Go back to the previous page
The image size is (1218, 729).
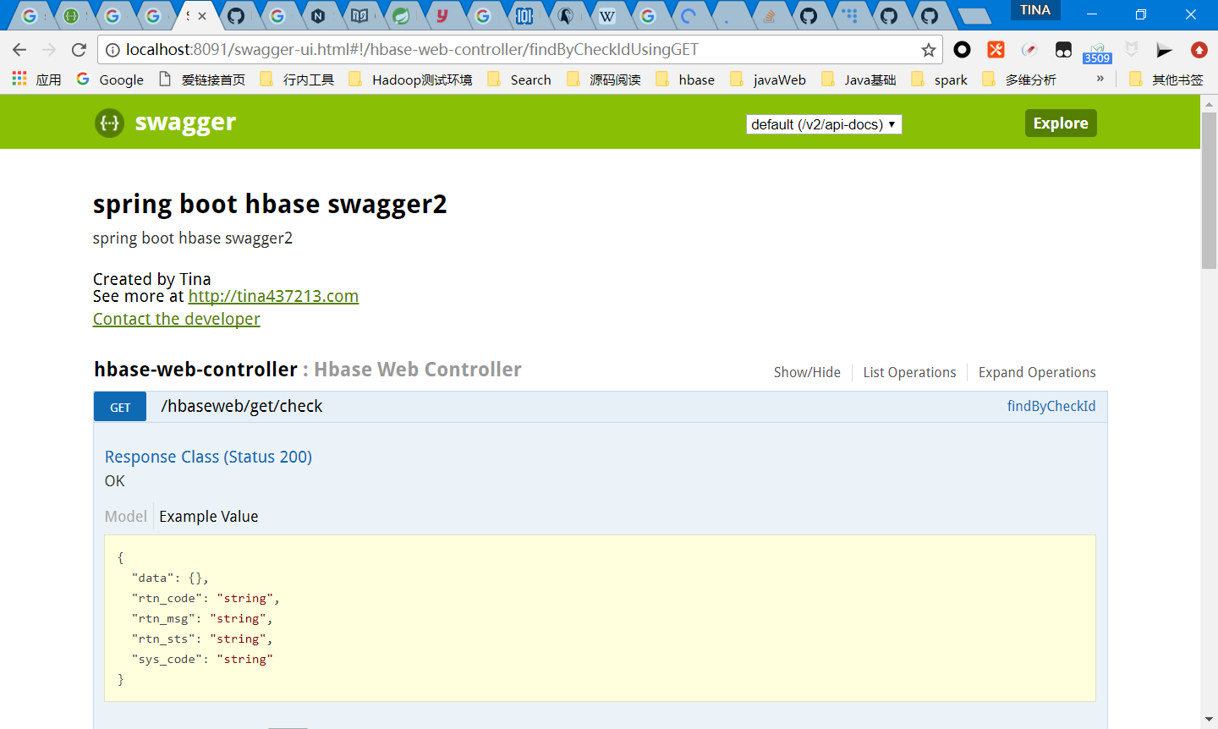[19, 50]
